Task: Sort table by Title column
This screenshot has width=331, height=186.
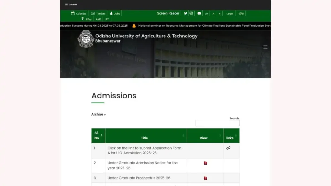Action: tap(146, 136)
